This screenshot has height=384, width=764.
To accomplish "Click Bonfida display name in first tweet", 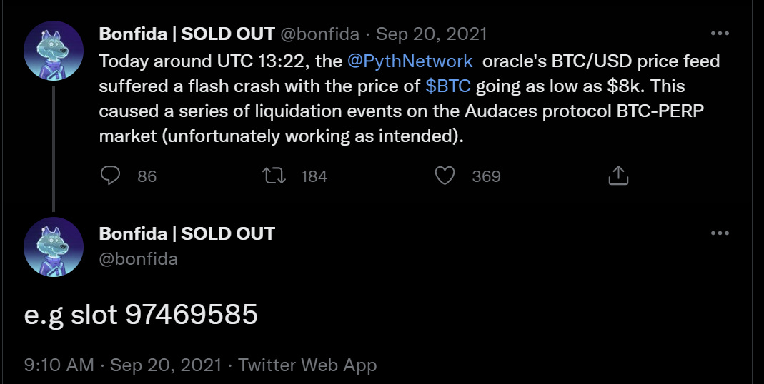I will click(x=187, y=34).
